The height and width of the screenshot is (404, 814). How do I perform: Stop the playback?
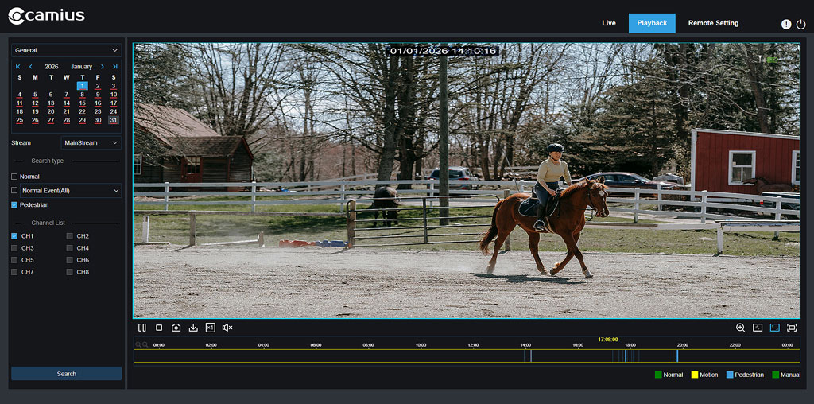pyautogui.click(x=159, y=328)
